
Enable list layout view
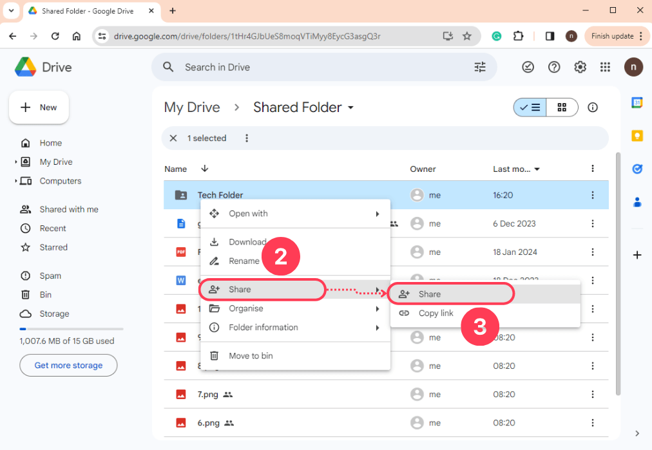point(529,108)
